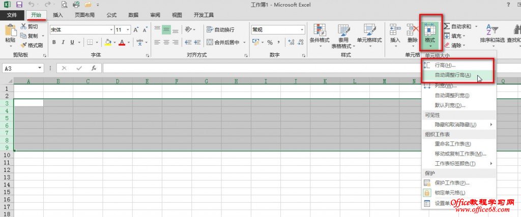Center text horizontally icon

(x=166, y=43)
